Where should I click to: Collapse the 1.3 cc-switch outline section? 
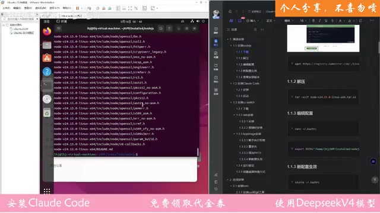[231, 102]
